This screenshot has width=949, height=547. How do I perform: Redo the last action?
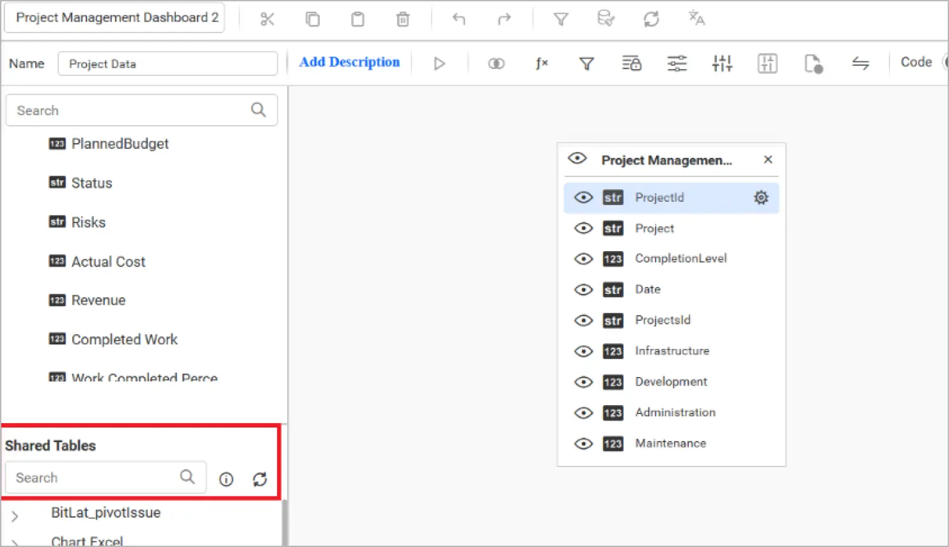[x=503, y=19]
